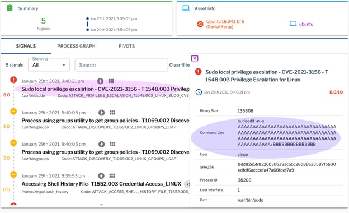The height and width of the screenshot is (213, 349).
Task: Open the ubuntu host link
Action: click(x=306, y=24)
